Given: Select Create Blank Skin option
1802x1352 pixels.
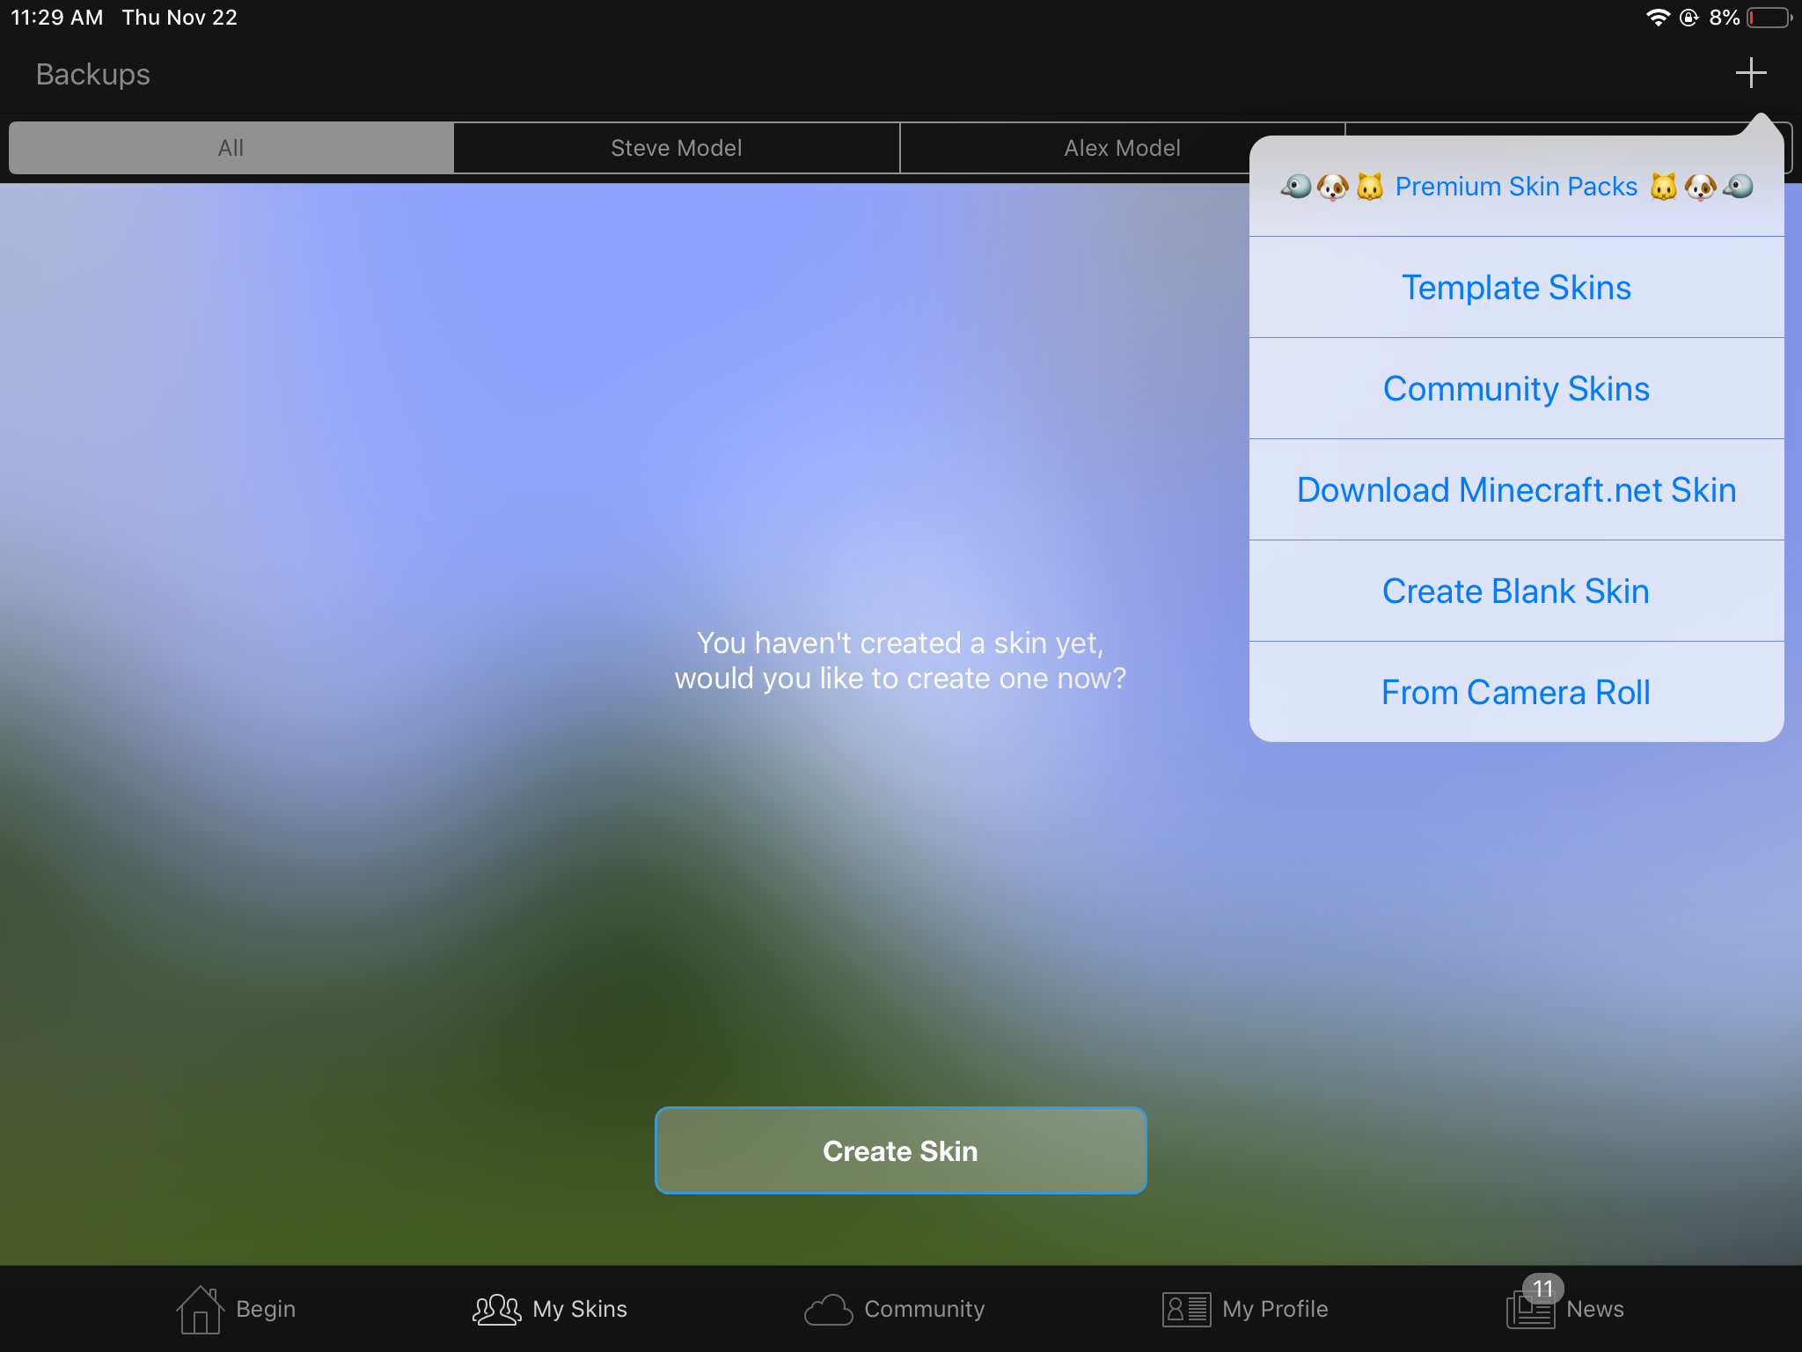Looking at the screenshot, I should point(1517,591).
